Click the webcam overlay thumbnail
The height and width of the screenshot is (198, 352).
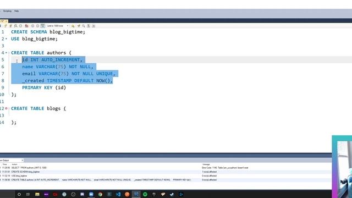pyautogui.click(x=342, y=167)
